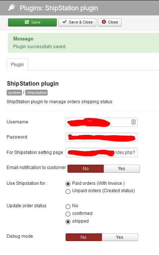Viewport: 159px width, 255px height.
Task: Click the plug icon in header
Action: [11, 7]
